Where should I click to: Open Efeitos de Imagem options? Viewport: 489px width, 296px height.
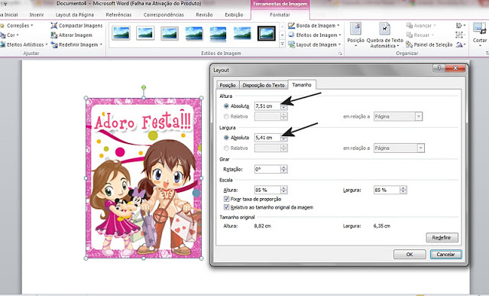coord(315,35)
